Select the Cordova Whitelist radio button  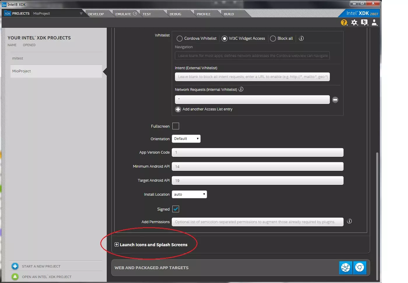[180, 39]
